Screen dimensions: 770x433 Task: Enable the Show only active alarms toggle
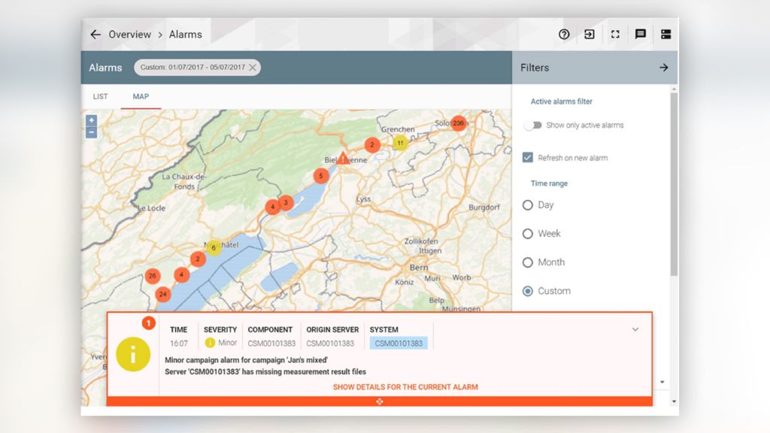535,125
